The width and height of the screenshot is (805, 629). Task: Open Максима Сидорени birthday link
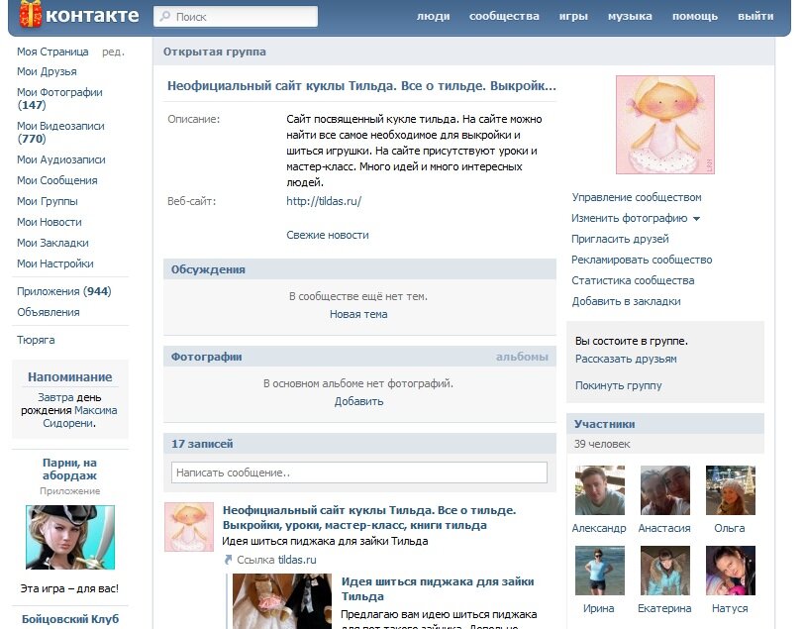point(80,416)
